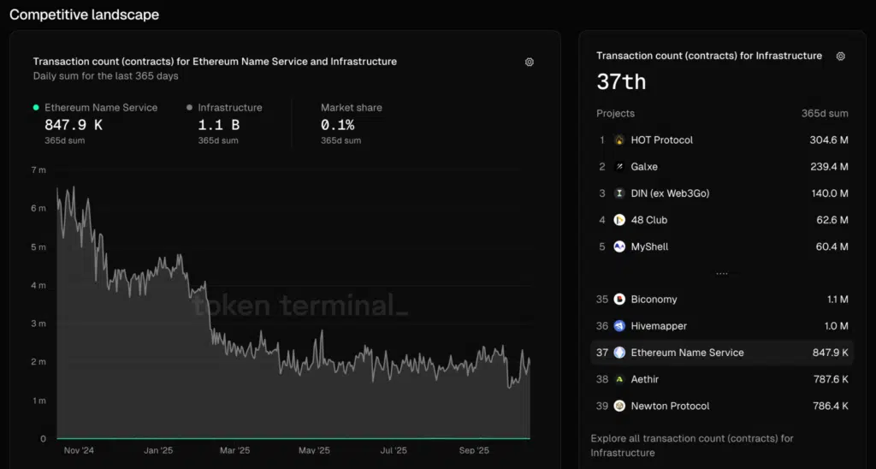The height and width of the screenshot is (469, 876).
Task: Click the 62.6 M value for 48 Club
Action: (x=832, y=220)
